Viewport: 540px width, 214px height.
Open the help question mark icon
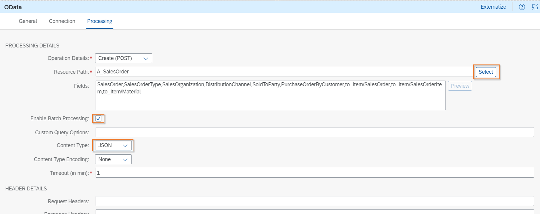[x=522, y=7]
